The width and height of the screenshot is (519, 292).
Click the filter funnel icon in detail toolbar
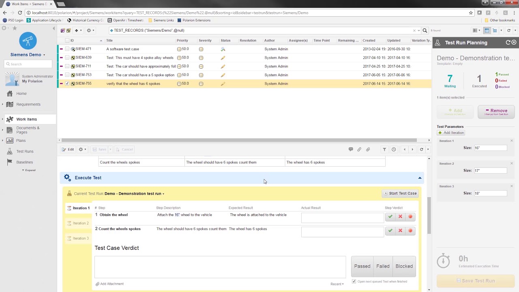(x=384, y=149)
